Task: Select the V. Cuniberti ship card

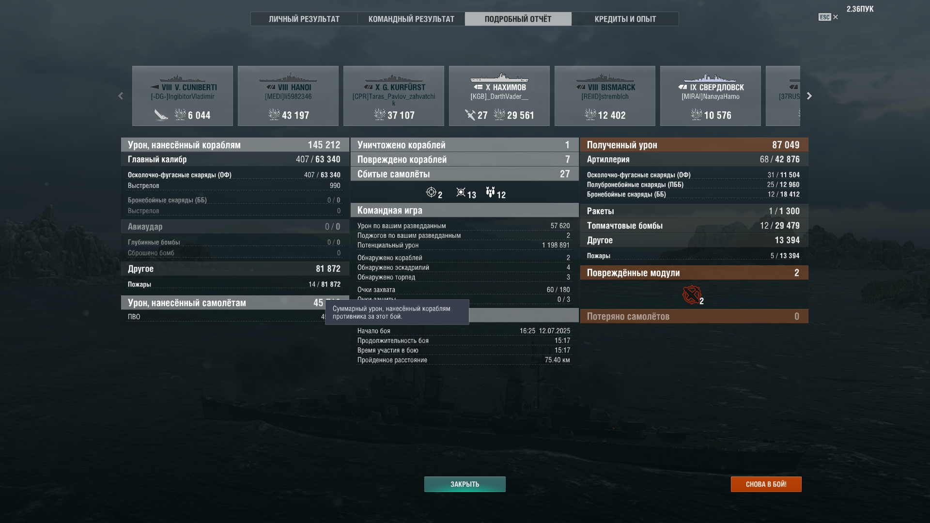Action: (x=183, y=96)
